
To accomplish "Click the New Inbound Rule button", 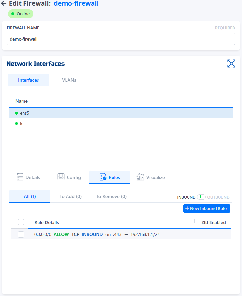I will tap(206, 208).
